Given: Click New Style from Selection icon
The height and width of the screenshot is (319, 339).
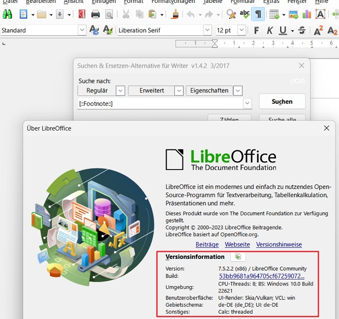Looking at the screenshot, I should click(x=108, y=30).
